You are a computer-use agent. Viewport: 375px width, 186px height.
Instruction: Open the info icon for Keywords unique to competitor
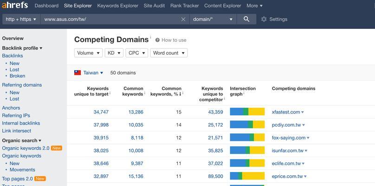tap(225, 99)
